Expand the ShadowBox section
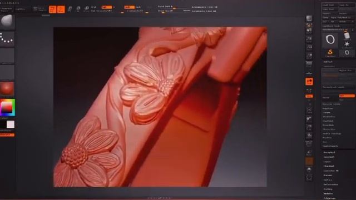Screen dimensions: 356x200 coord(329,117)
